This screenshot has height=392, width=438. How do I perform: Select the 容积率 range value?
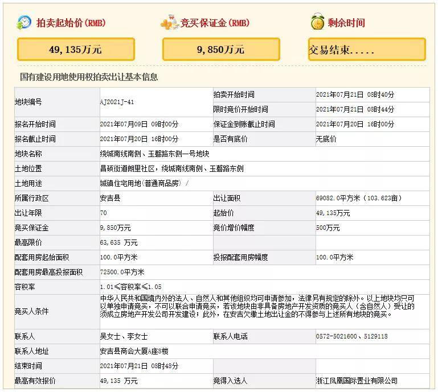point(130,287)
